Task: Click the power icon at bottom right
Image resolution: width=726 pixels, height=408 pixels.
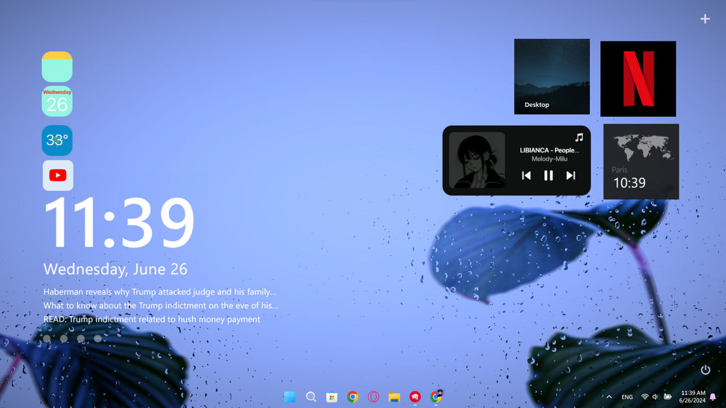Action: coord(705,369)
